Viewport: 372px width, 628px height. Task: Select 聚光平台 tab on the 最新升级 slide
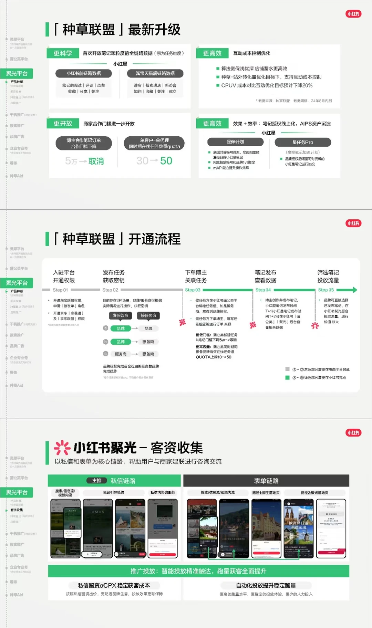click(17, 73)
